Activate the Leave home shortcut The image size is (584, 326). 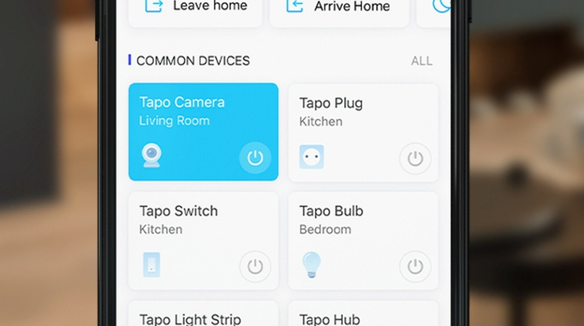tap(195, 11)
